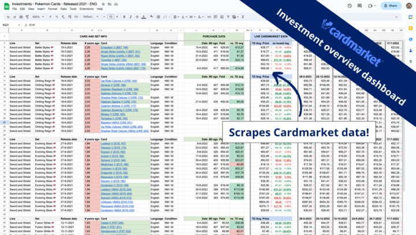
Task: Open the Edit menu
Action: (23, 9)
